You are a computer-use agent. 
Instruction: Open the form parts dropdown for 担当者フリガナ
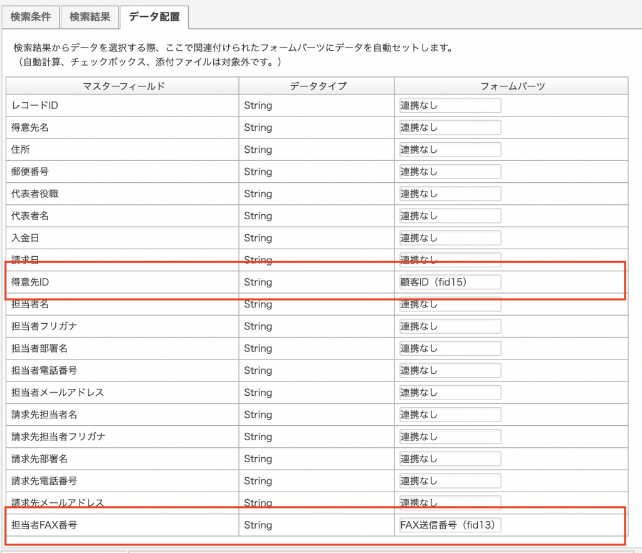coord(450,326)
